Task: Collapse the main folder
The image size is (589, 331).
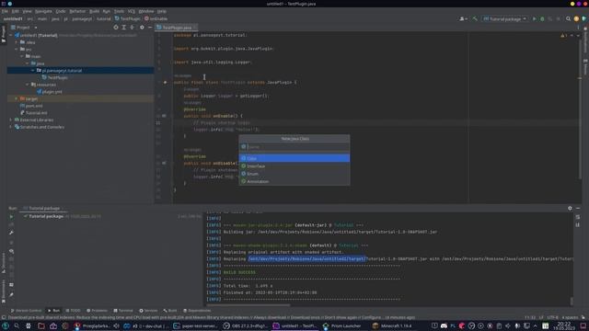Action: coord(22,56)
